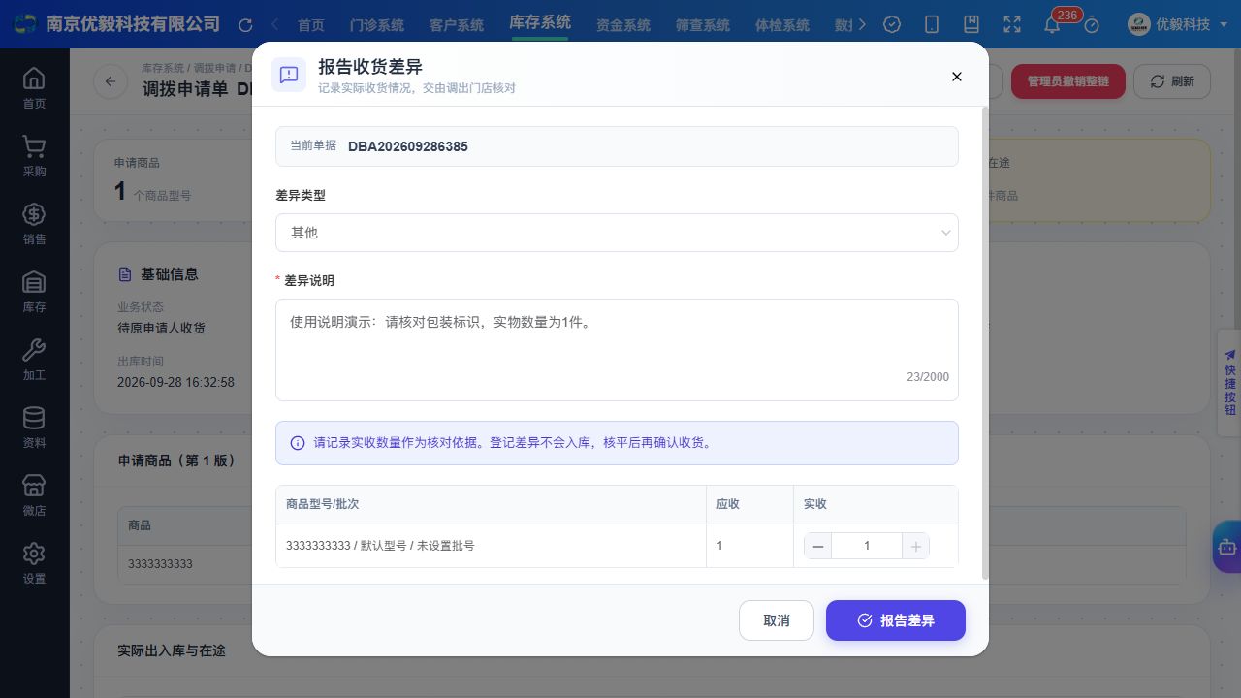Viewport: 1241px width, 698px height.
Task: Switch to 门诊系统 tab
Action: 377,25
